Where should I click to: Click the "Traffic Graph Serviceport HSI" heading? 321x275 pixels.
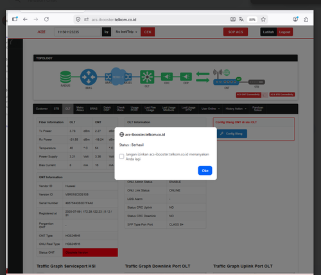pos(66,266)
